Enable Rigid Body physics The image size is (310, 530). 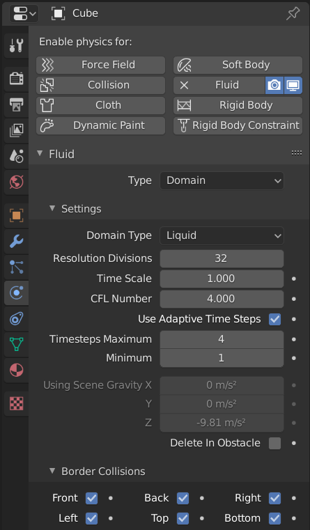coord(238,105)
